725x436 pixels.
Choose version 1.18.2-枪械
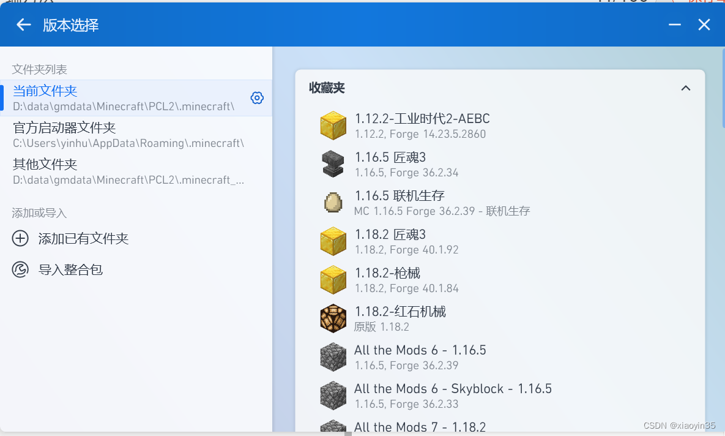(500, 280)
